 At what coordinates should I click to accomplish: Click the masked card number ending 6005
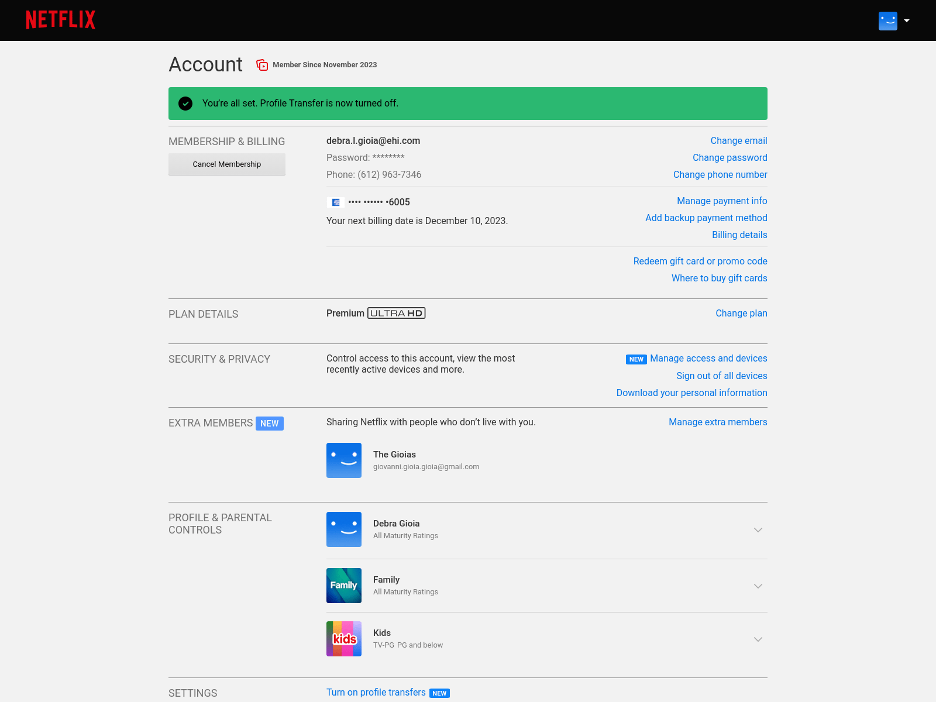[379, 202]
